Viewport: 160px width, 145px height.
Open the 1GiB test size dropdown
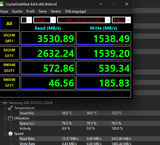(45, 20)
